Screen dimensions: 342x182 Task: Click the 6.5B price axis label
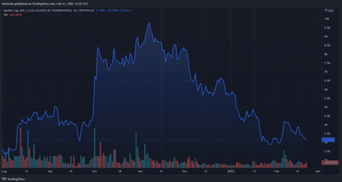click(x=327, y=81)
